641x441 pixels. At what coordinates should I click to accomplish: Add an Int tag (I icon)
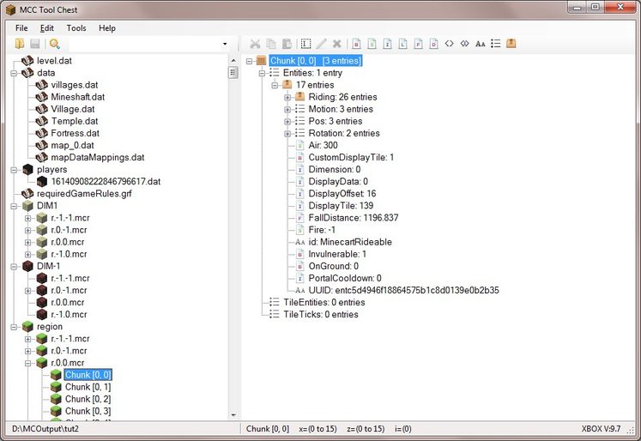point(388,43)
